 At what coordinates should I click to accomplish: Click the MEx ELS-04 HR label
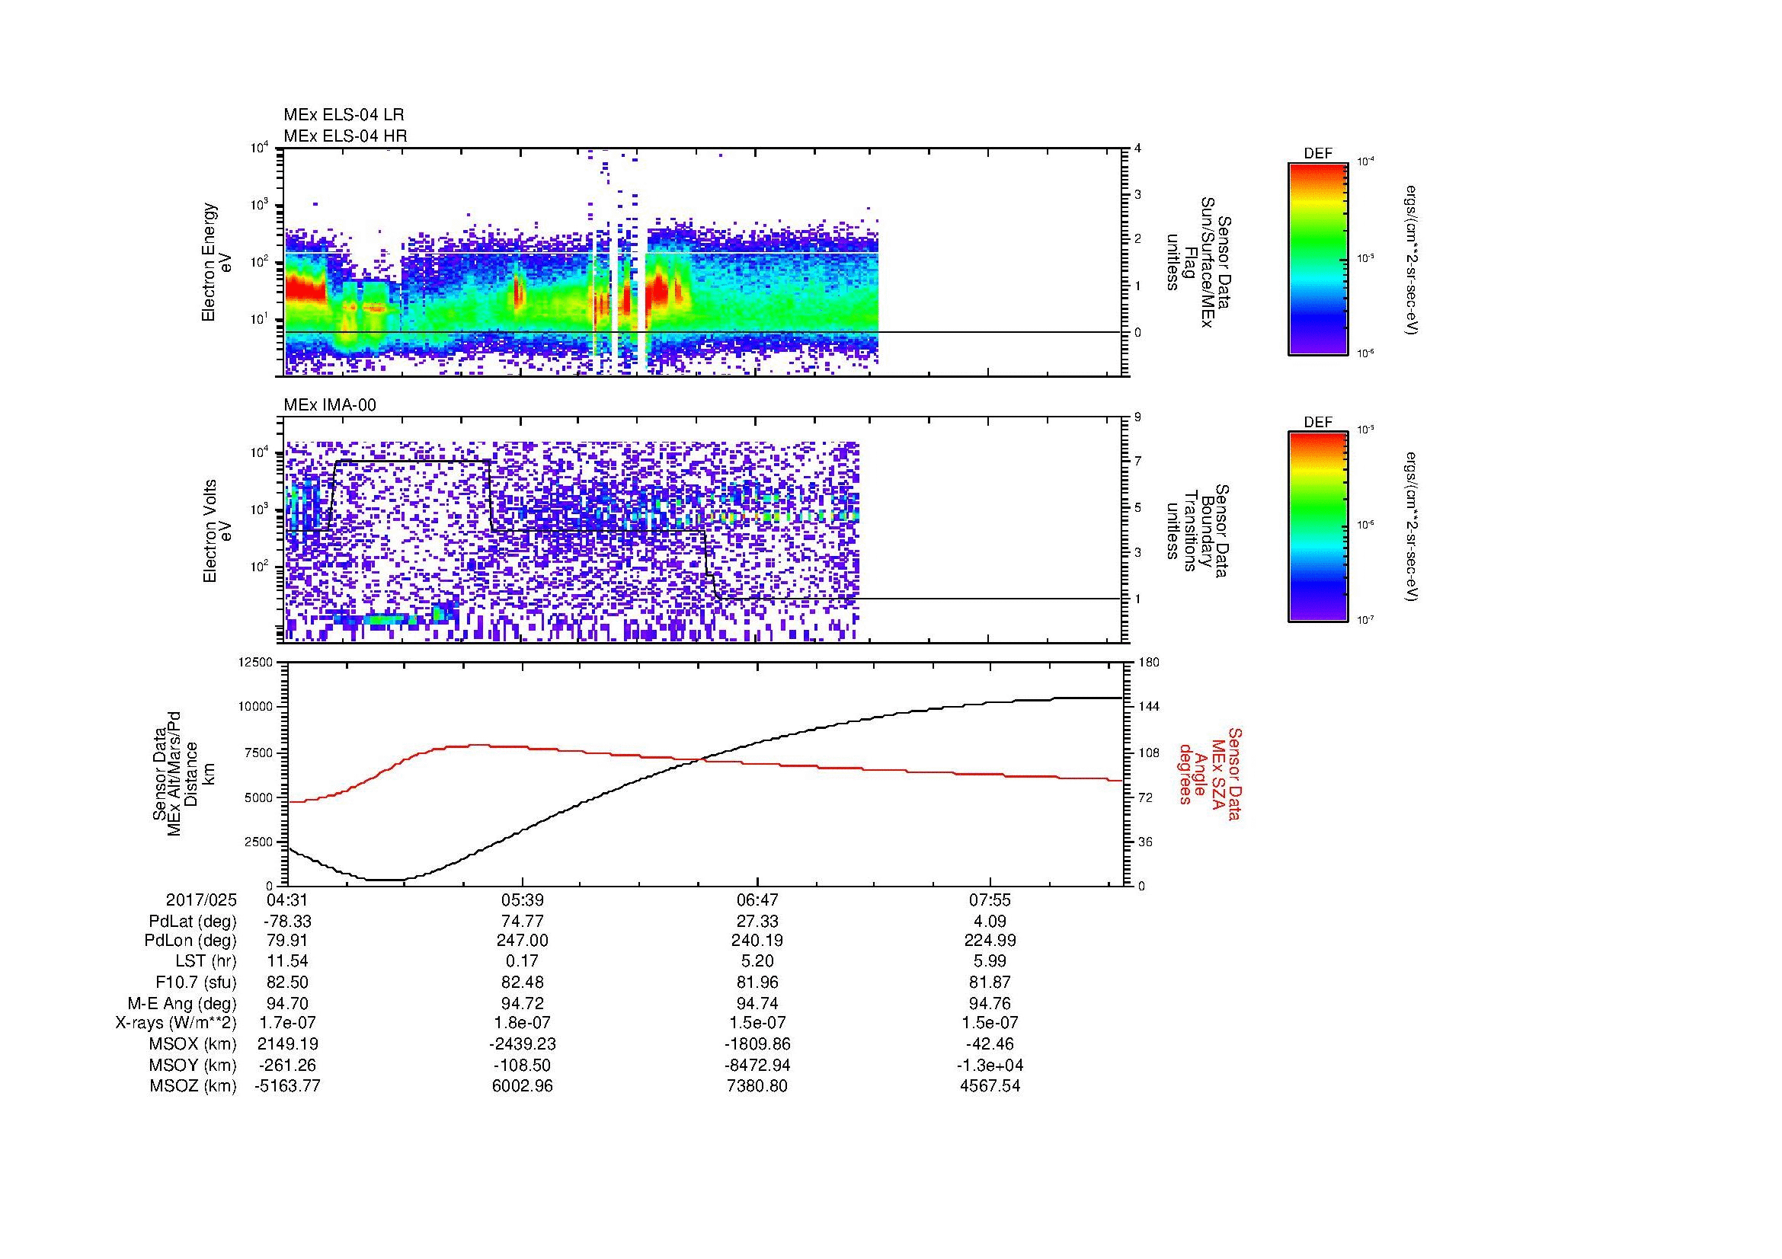tap(345, 136)
